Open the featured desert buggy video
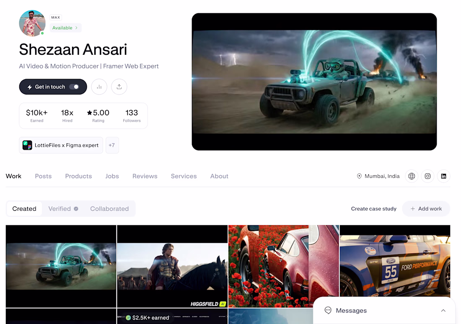This screenshot has width=461, height=324. click(x=314, y=82)
